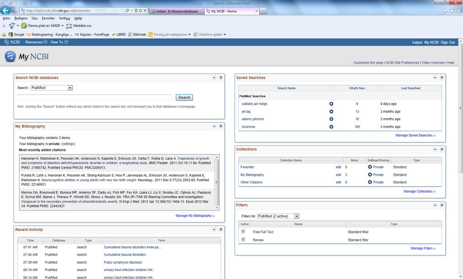
Task: Expand the How To menu
Action: click(x=59, y=42)
